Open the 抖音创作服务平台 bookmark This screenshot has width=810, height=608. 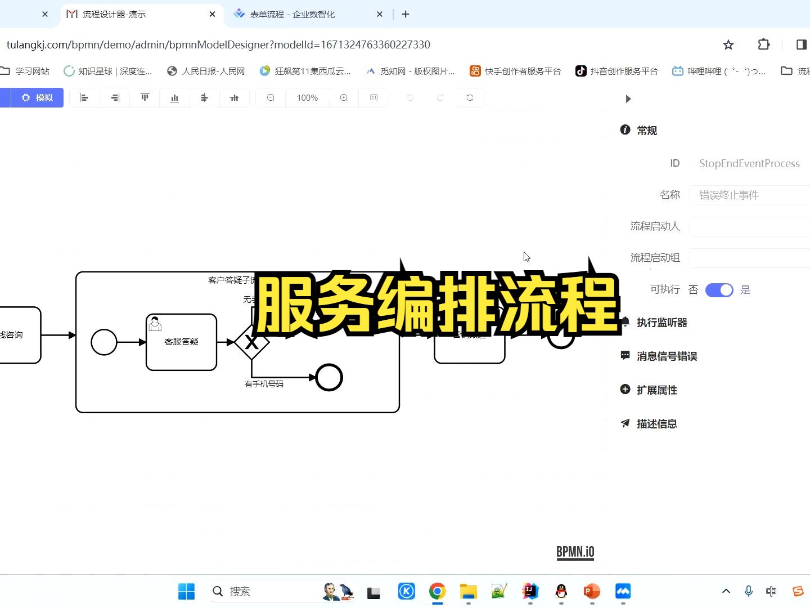click(x=616, y=71)
